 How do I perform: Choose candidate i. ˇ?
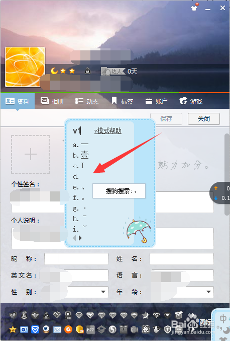[x=80, y=229]
